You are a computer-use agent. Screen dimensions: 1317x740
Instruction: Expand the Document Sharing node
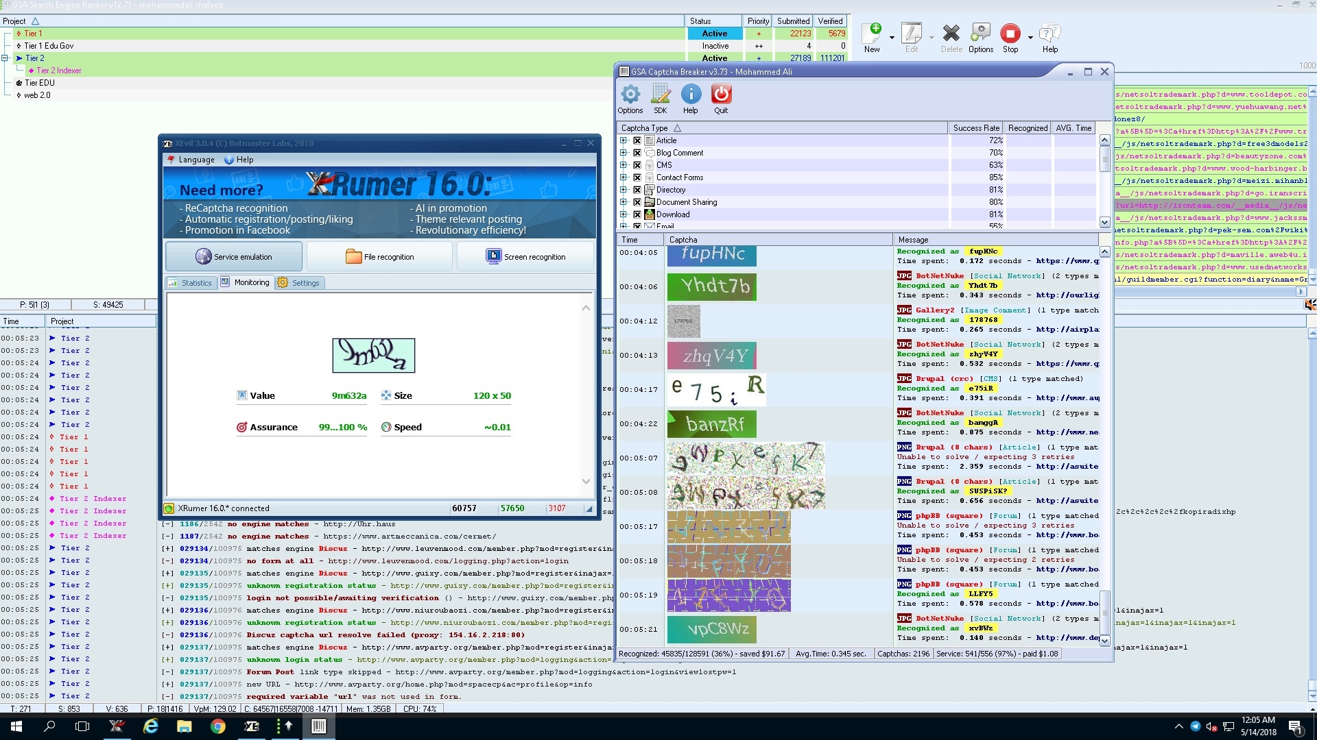(624, 202)
